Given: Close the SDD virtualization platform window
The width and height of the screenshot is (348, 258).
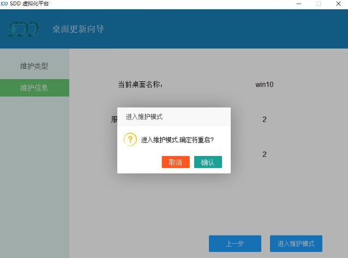Looking at the screenshot, I should (x=338, y=4).
